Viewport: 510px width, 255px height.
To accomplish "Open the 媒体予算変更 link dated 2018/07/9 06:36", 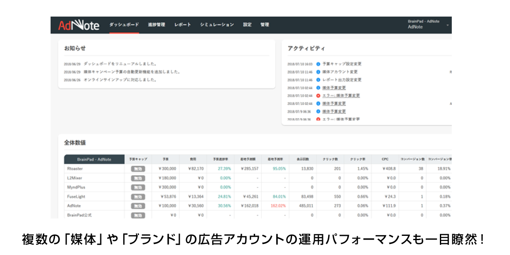I will point(334,111).
